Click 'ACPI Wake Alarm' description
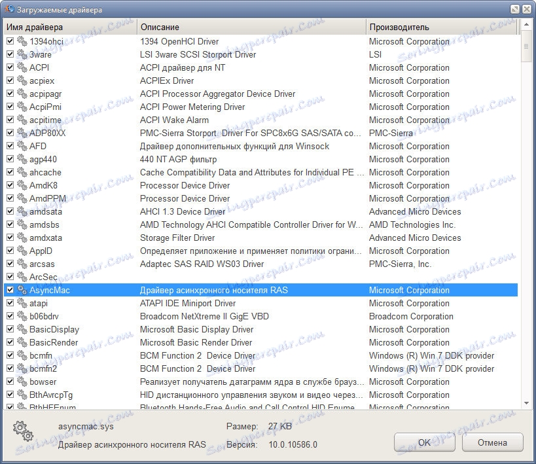536x464 pixels. [174, 120]
